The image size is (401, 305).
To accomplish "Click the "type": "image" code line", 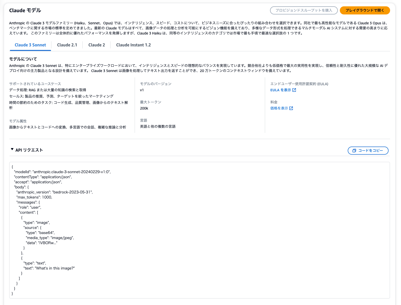I will coord(37,223).
